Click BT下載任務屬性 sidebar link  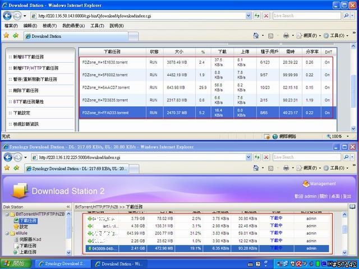28,101
